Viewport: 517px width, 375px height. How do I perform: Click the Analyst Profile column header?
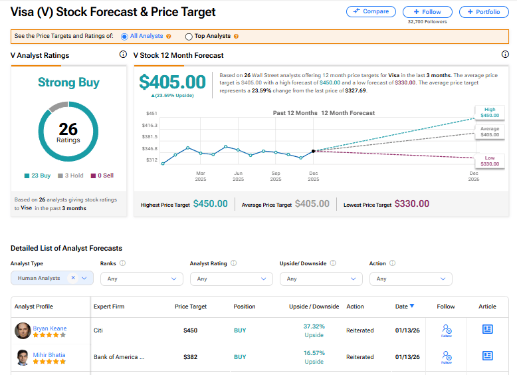click(x=34, y=307)
